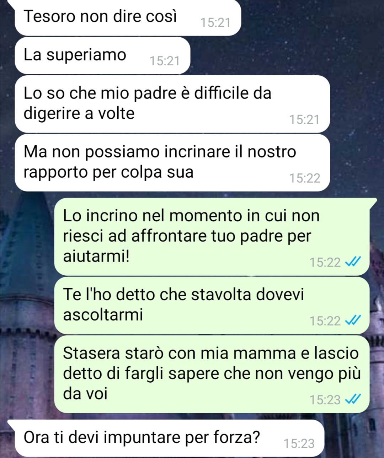This screenshot has height=458, width=384.
Task: Select the 'Tesoro non dire così' message
Action: (128, 18)
